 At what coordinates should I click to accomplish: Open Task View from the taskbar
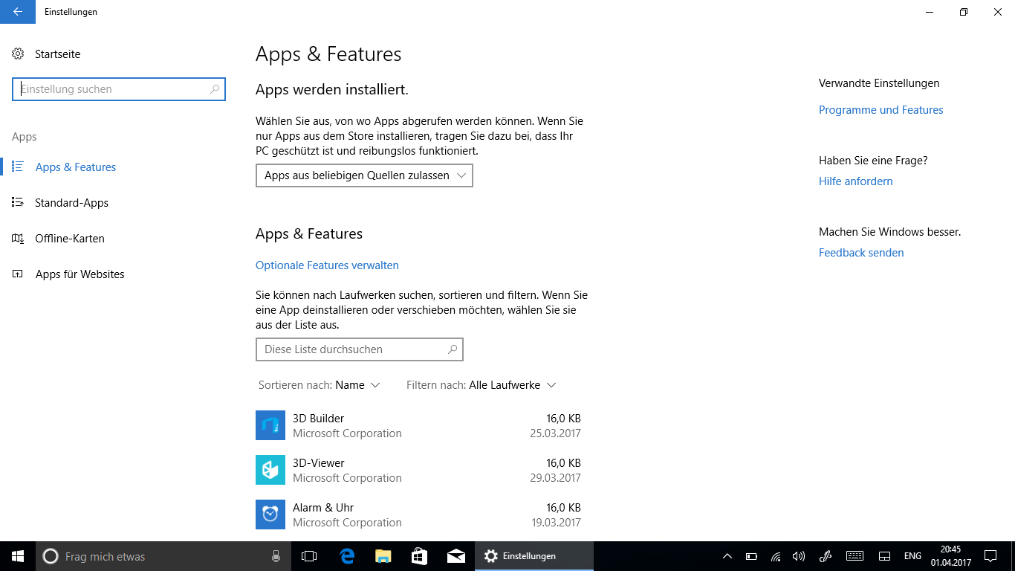click(x=309, y=556)
